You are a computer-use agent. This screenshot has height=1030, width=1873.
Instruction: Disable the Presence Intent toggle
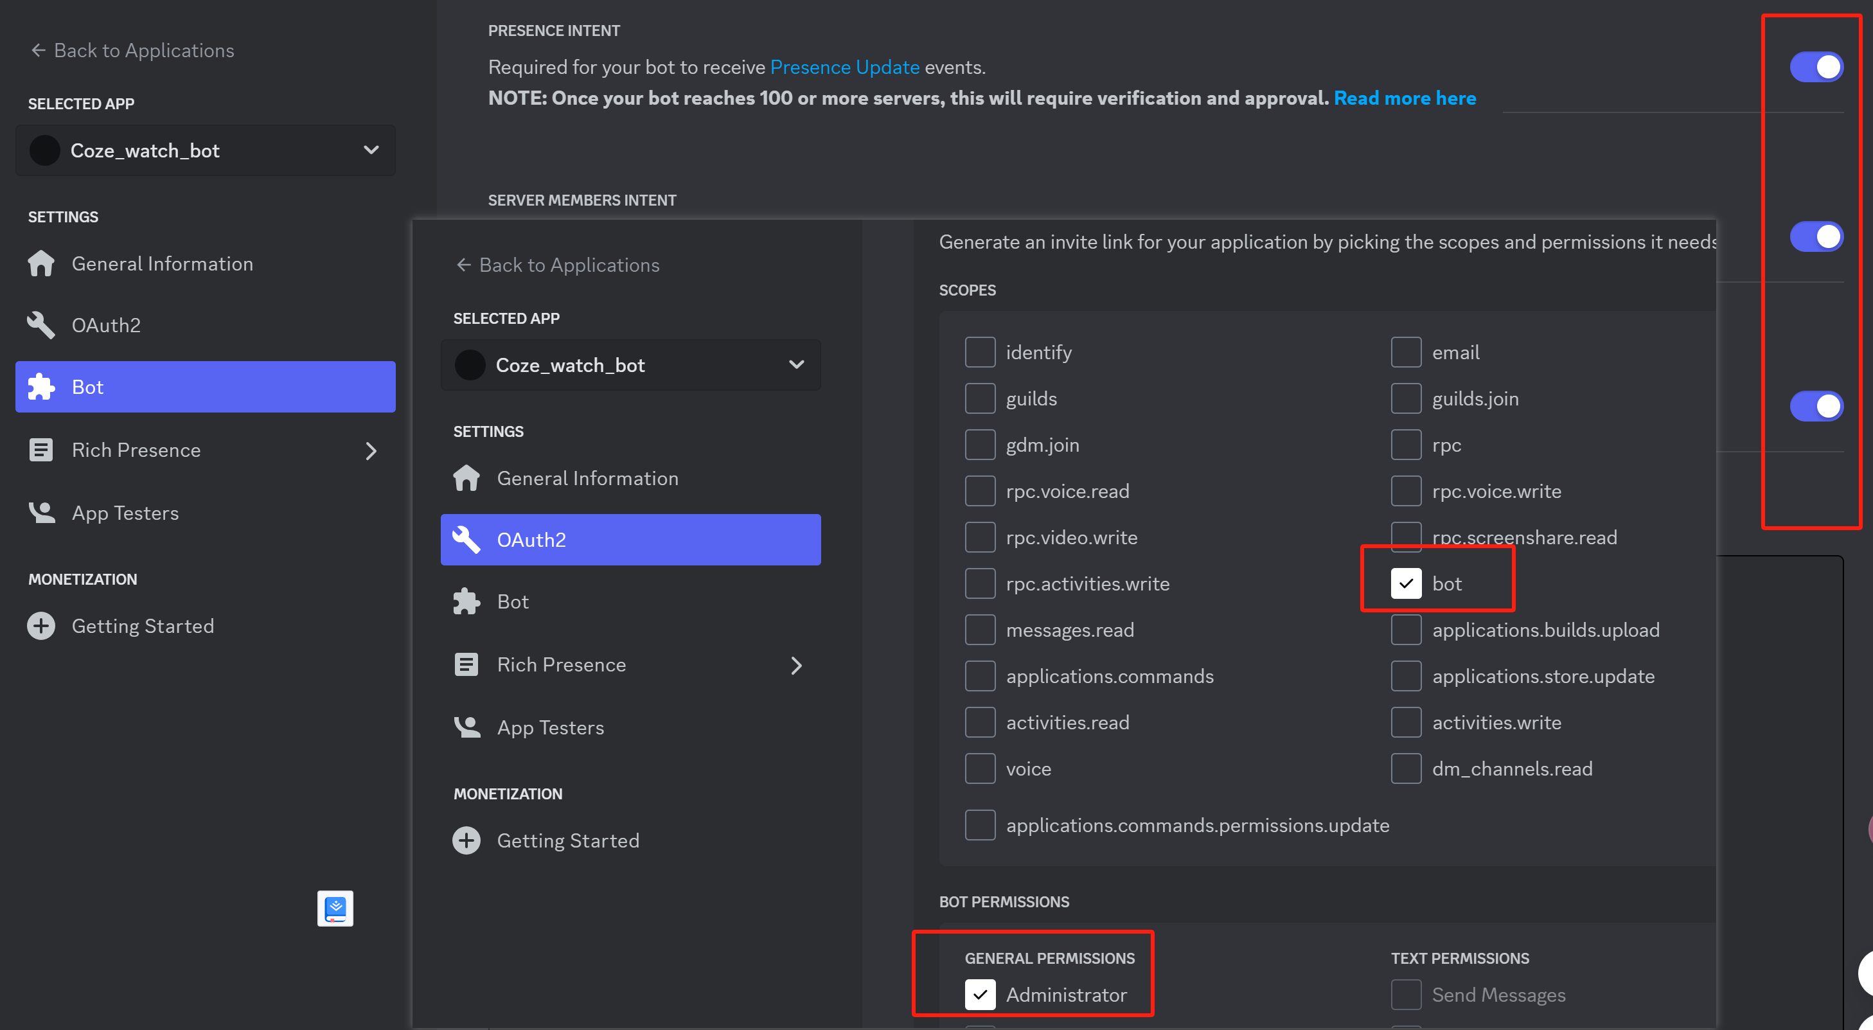1816,67
